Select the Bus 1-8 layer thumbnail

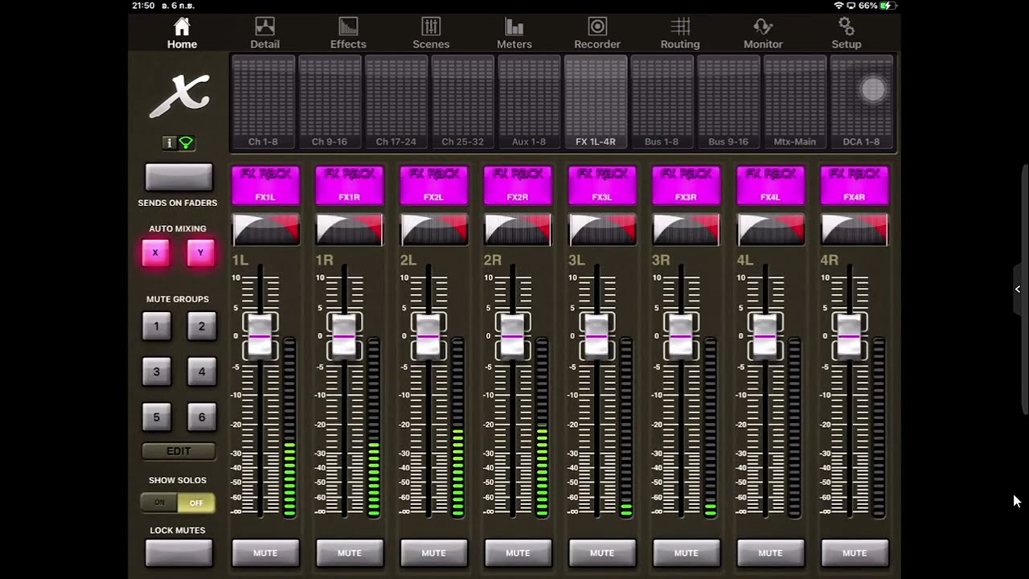pyautogui.click(x=662, y=102)
